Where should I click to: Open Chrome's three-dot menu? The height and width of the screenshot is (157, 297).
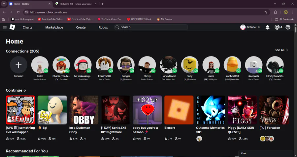293,12
